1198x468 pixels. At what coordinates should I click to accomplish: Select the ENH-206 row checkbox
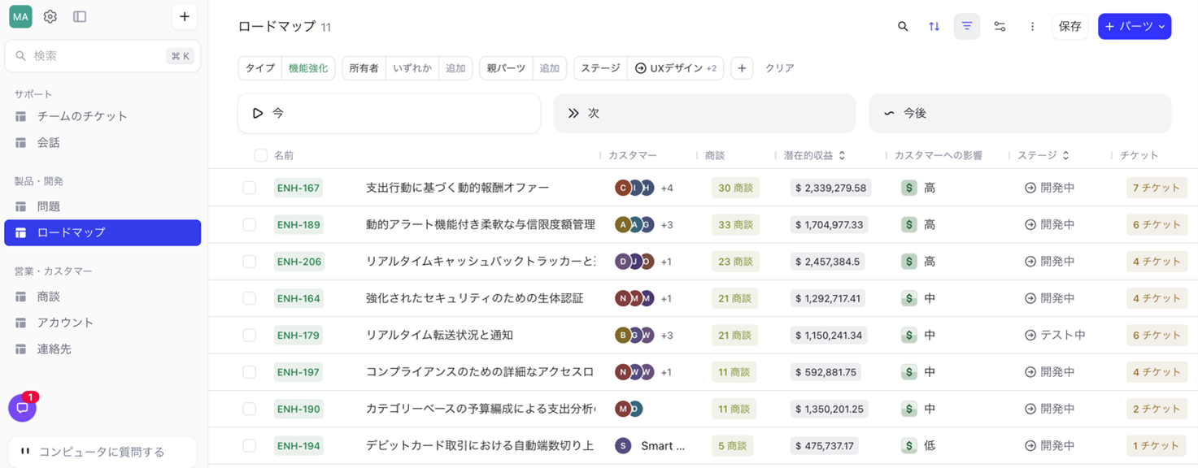coord(250,262)
